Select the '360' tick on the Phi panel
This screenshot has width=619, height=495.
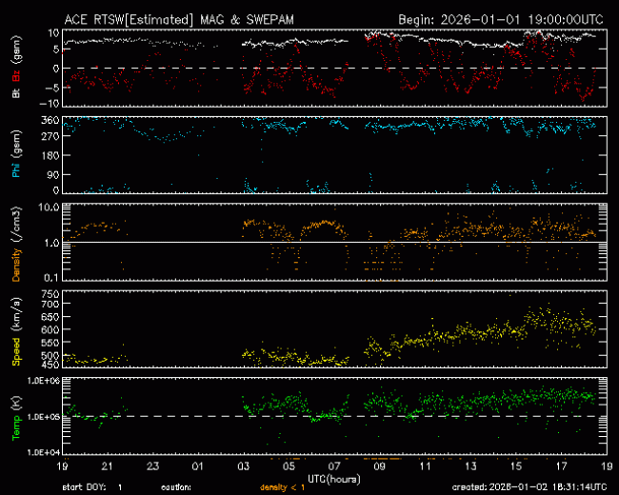point(50,120)
